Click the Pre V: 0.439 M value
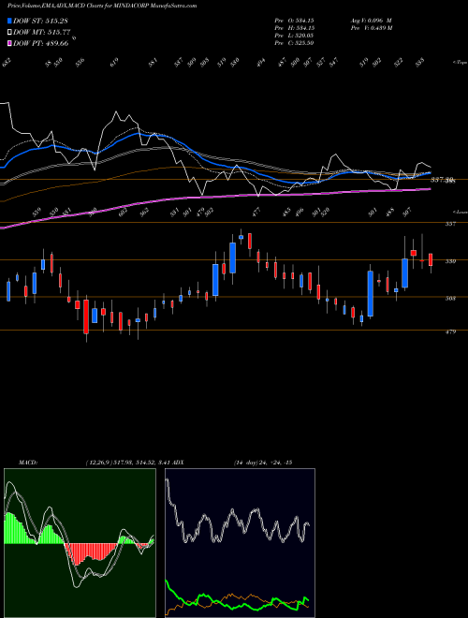This screenshot has height=618, width=468. [372, 28]
